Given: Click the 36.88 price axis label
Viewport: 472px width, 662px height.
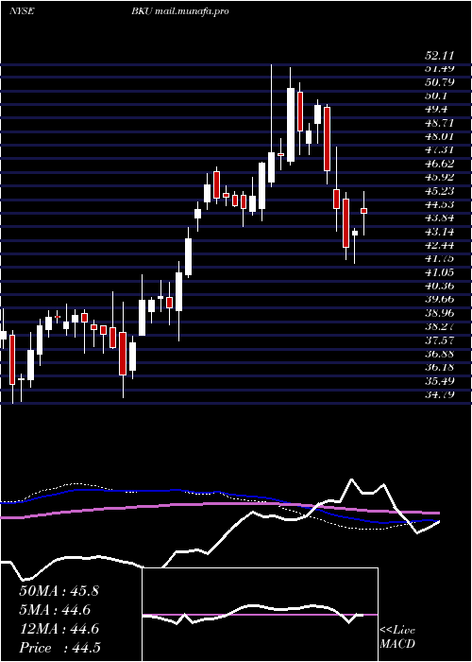Looking at the screenshot, I should click(x=439, y=354).
